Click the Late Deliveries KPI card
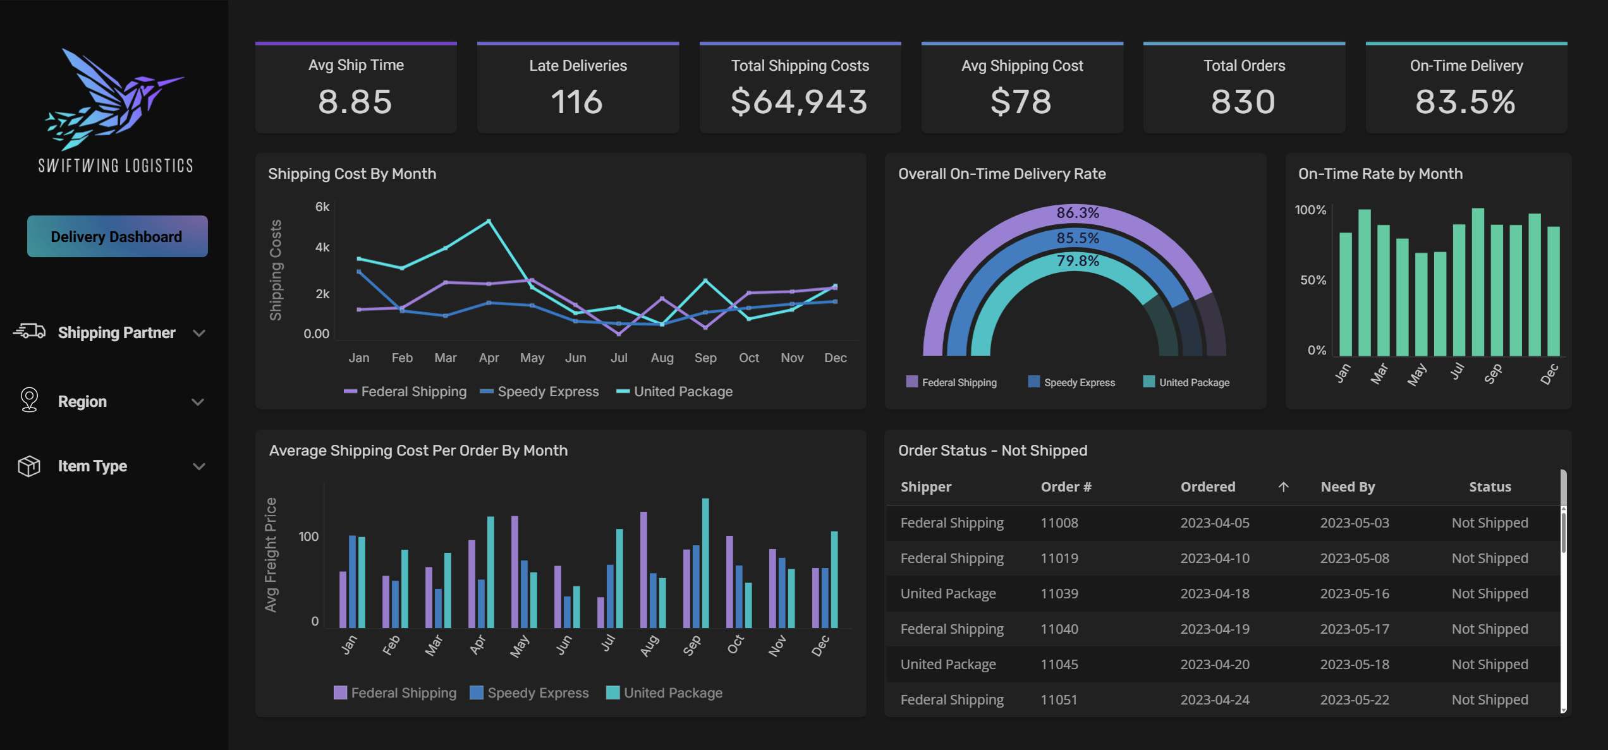 point(577,87)
